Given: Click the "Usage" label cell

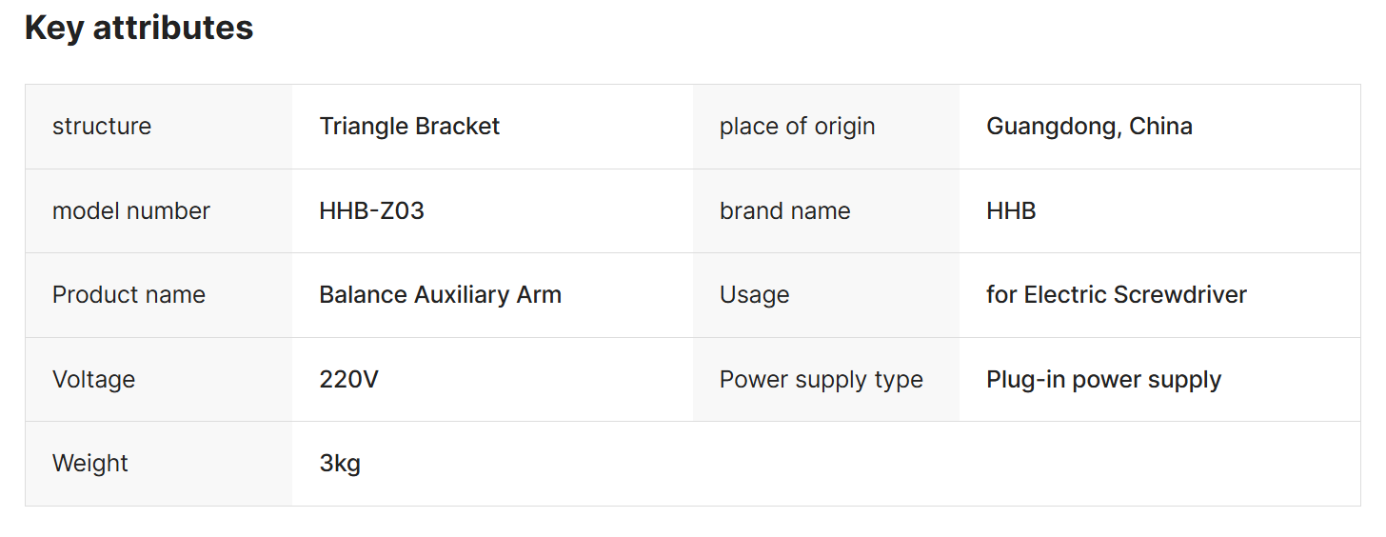Looking at the screenshot, I should 754,295.
